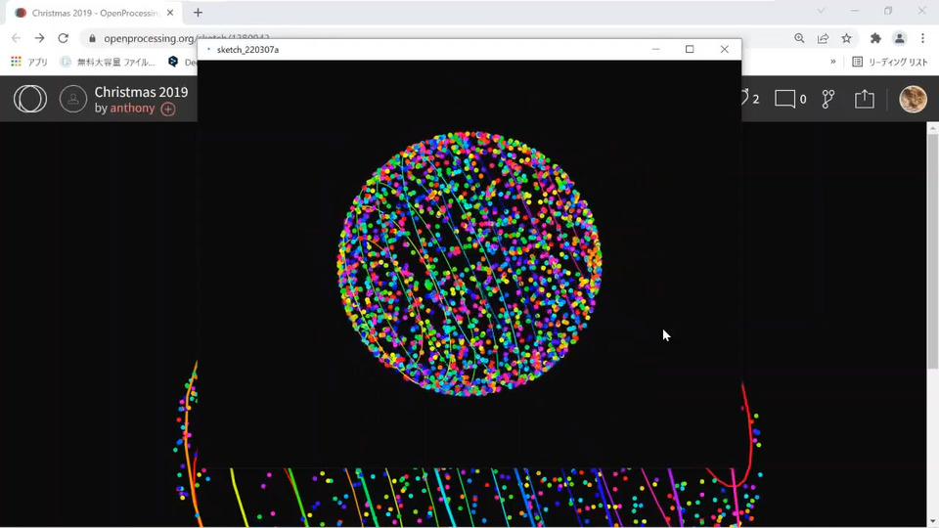The image size is (939, 528).
Task: Follow anthony with the plus icon
Action: pyautogui.click(x=168, y=109)
